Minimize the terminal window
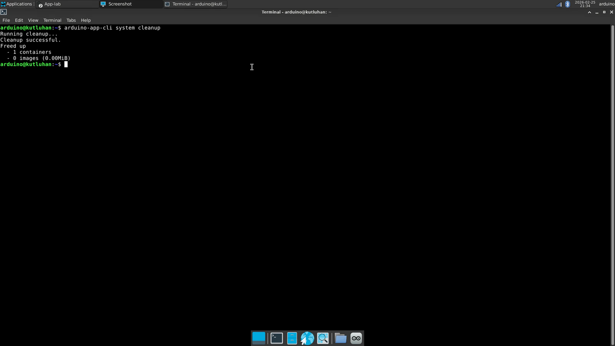The image size is (615, 346). pyautogui.click(x=597, y=12)
